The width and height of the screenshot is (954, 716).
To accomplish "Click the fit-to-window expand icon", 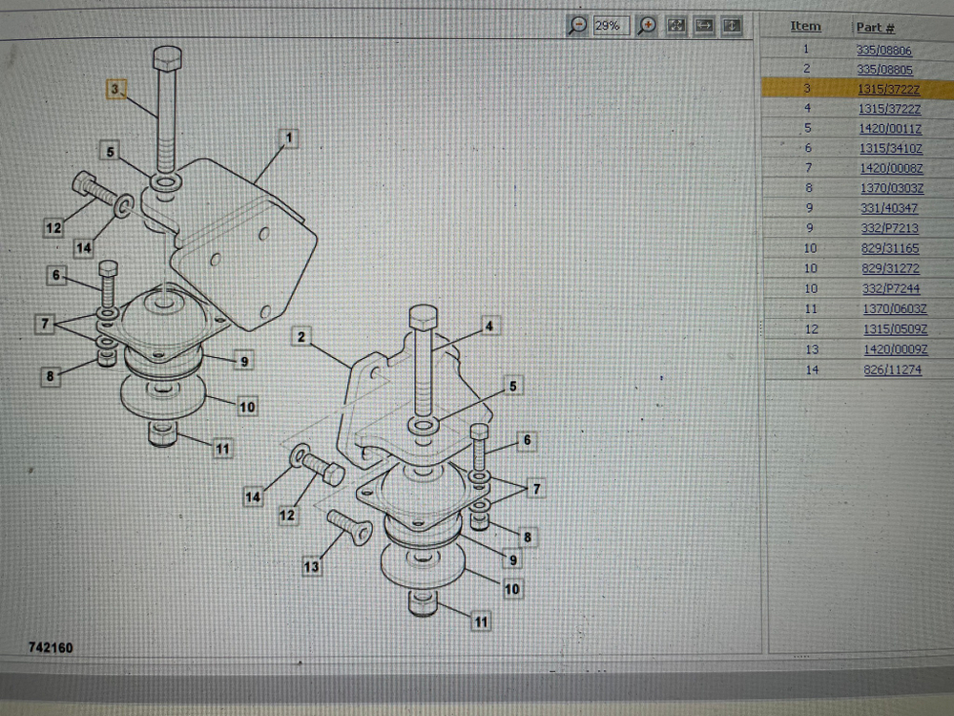I will (675, 26).
